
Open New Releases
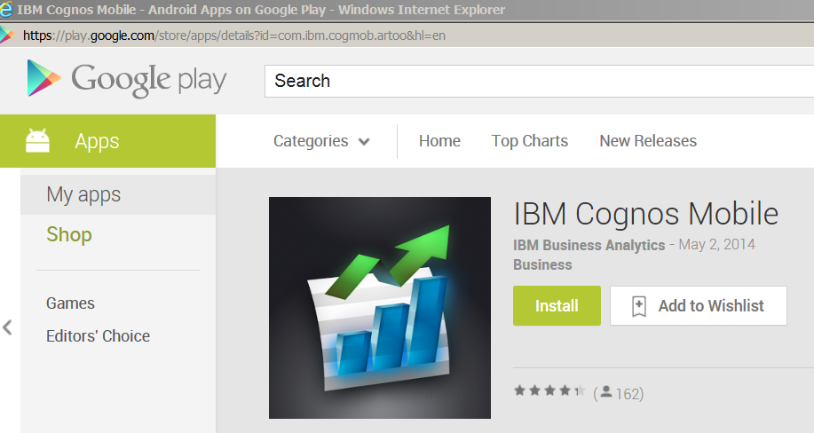[648, 141]
